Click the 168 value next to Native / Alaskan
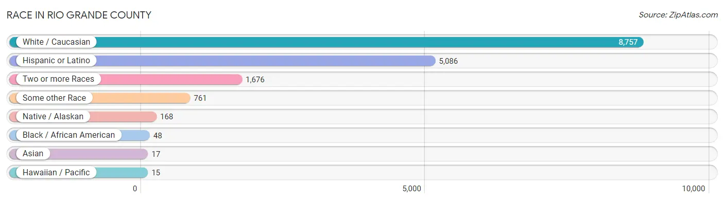The height and width of the screenshot is (201, 724). [x=166, y=117]
